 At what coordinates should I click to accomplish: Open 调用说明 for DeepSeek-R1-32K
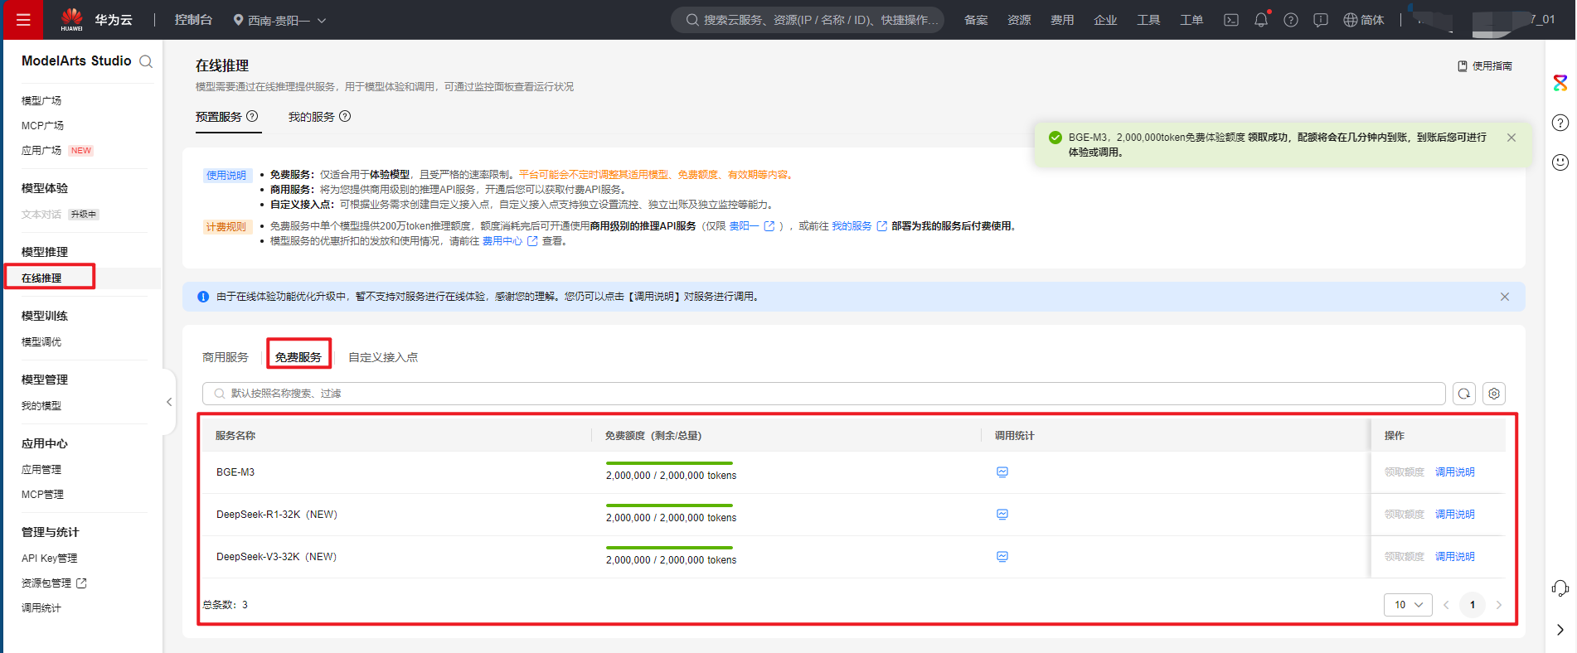1455,515
